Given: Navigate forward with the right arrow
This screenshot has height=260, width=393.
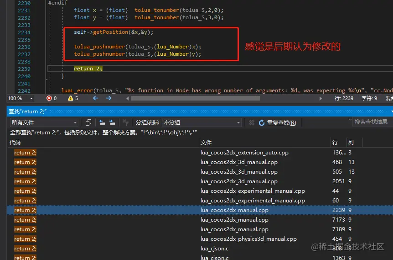Looking at the screenshot, I should point(109,98).
